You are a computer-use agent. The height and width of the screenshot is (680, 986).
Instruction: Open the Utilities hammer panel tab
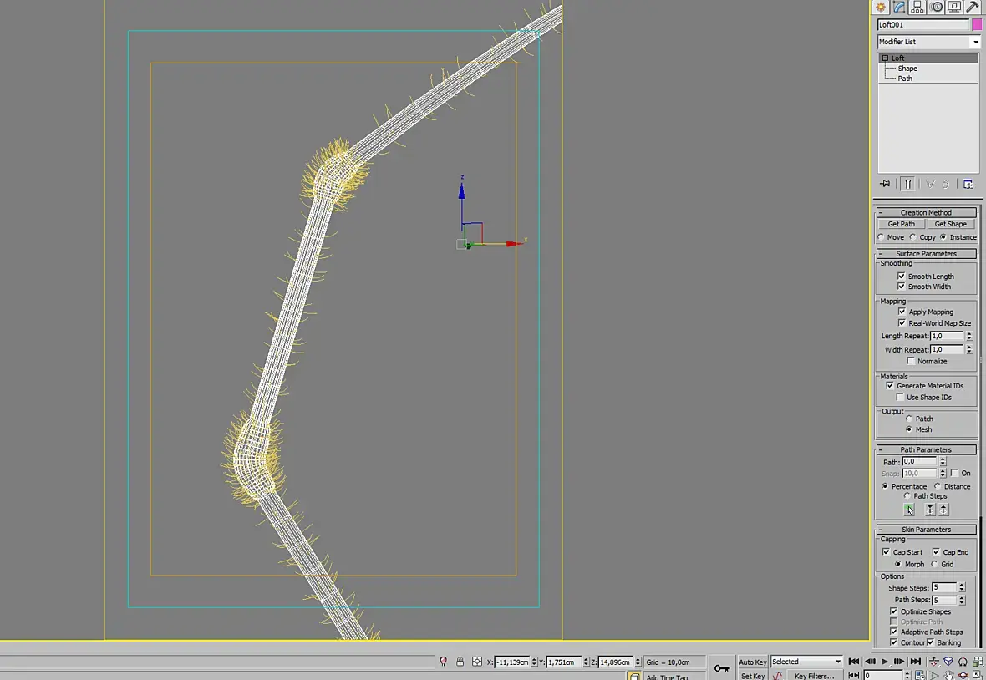point(973,7)
